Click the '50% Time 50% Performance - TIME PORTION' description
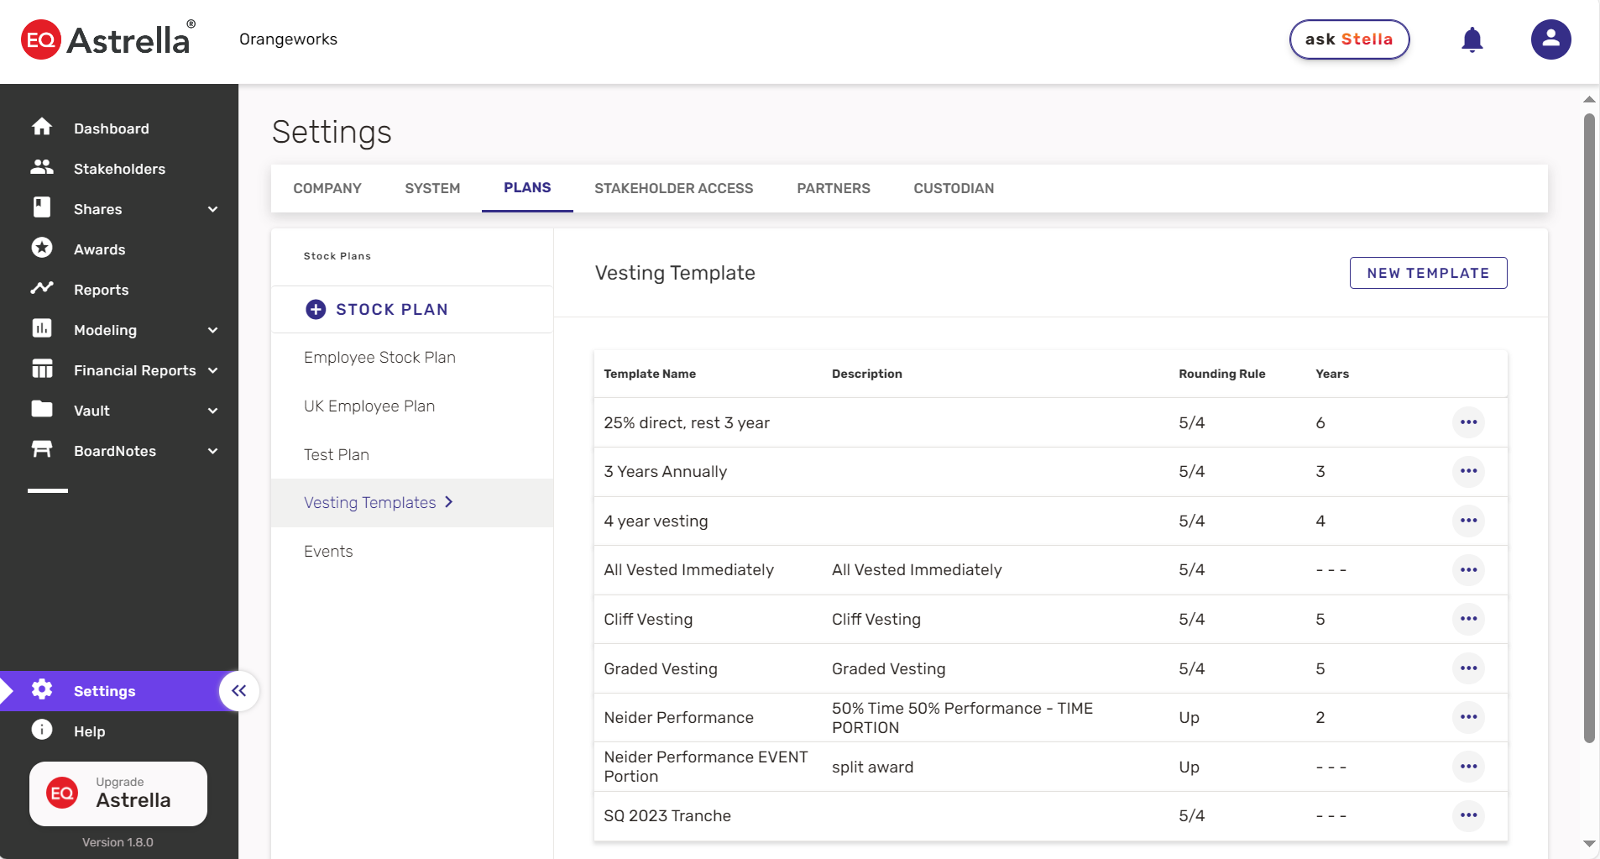Screen dimensions: 1600x859 coord(962,718)
